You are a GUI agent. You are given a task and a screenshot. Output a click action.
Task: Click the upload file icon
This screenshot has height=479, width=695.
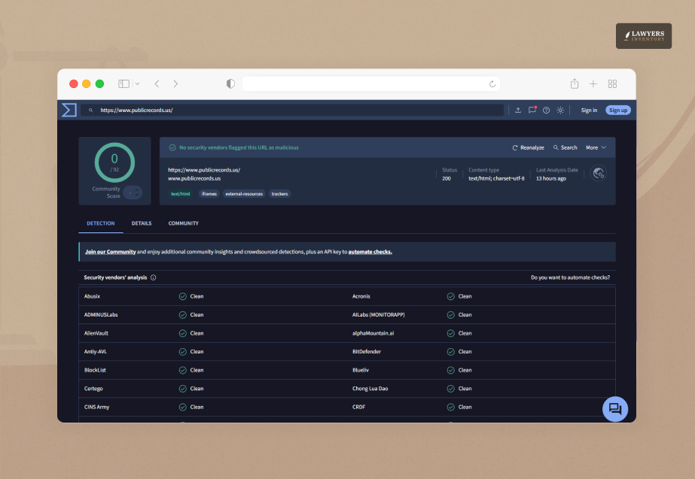pyautogui.click(x=518, y=111)
